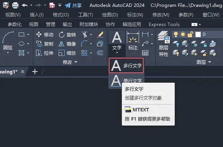Select the rectangle draw tool
The width and height of the screenshot is (223, 147).
pyautogui.click(x=21, y=34)
